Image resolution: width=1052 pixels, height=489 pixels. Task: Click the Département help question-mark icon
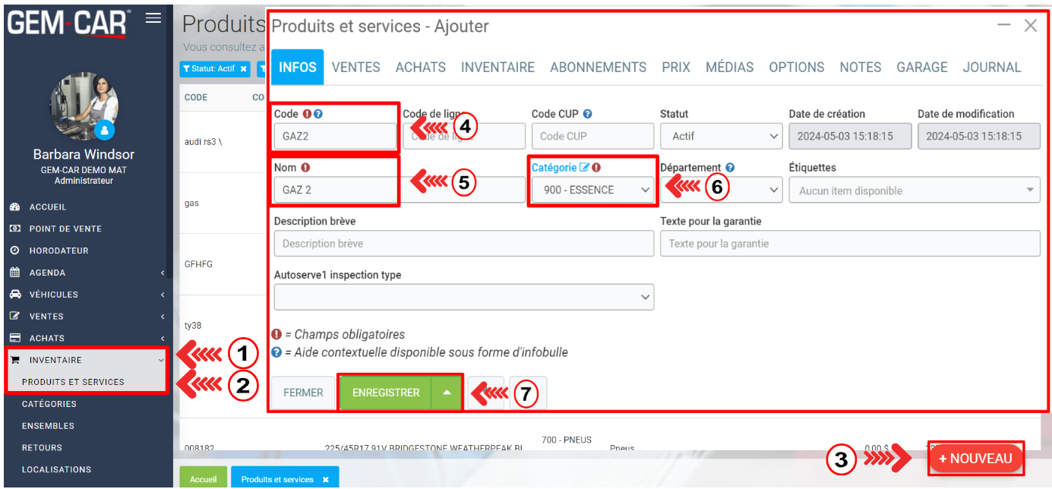[x=730, y=168]
